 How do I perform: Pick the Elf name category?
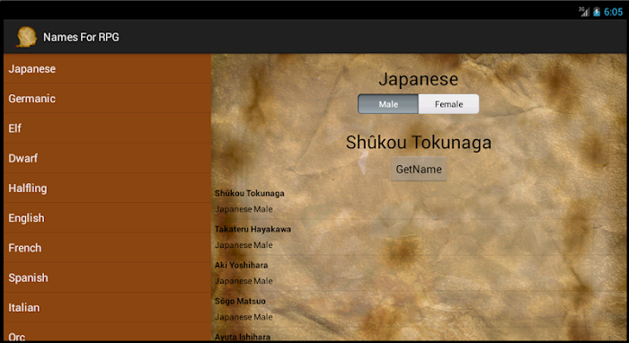pos(107,128)
